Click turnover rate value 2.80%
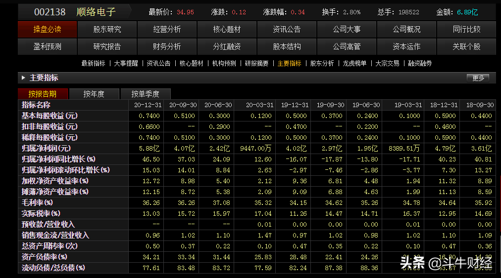The image size is (501, 278). [352, 12]
